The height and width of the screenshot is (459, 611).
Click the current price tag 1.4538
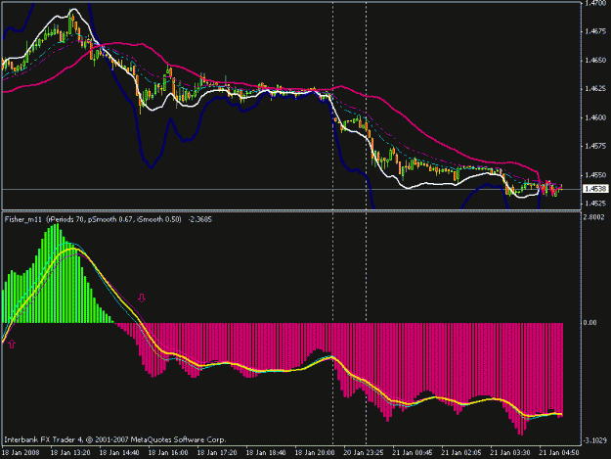[x=595, y=189]
